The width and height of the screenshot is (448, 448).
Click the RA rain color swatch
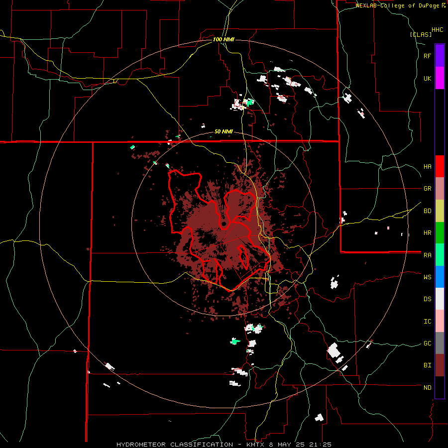(x=440, y=255)
